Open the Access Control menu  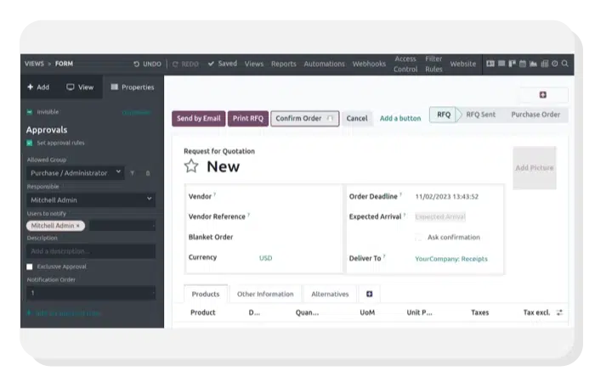[405, 64]
